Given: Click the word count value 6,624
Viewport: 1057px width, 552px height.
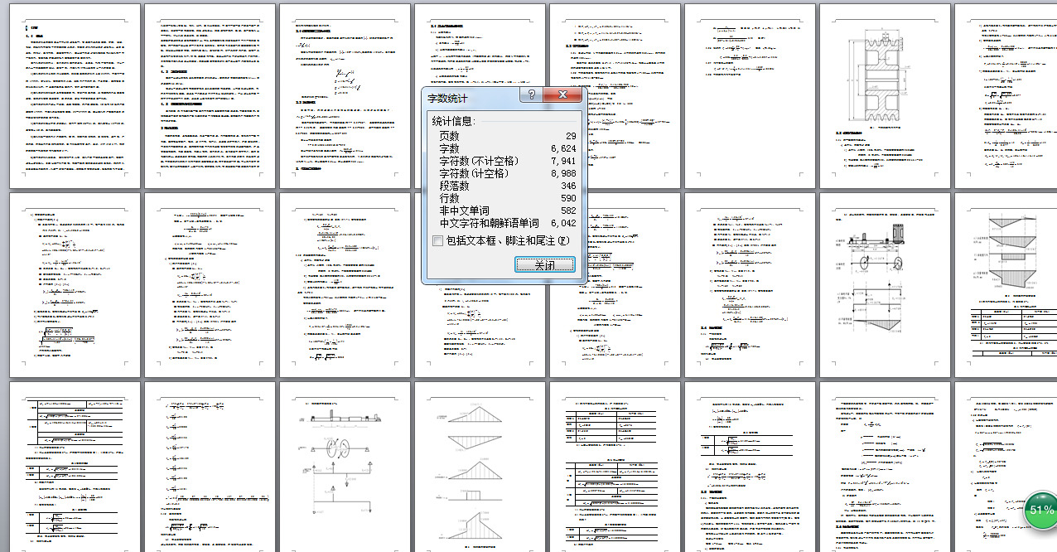Looking at the screenshot, I should click(563, 148).
